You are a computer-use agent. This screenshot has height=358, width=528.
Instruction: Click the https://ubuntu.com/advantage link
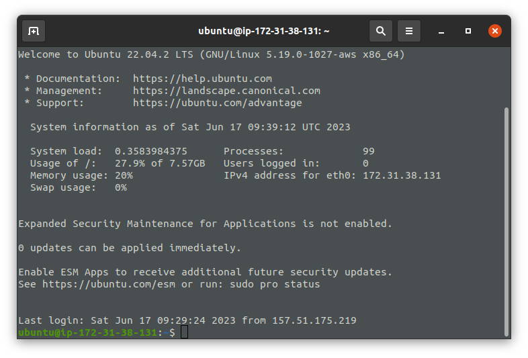[x=218, y=103]
